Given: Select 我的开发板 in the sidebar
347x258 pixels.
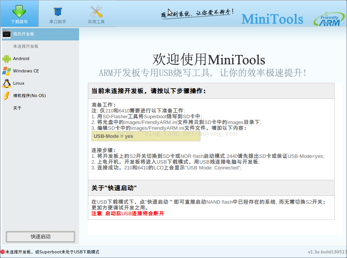Looking at the screenshot, I should click(x=40, y=34).
